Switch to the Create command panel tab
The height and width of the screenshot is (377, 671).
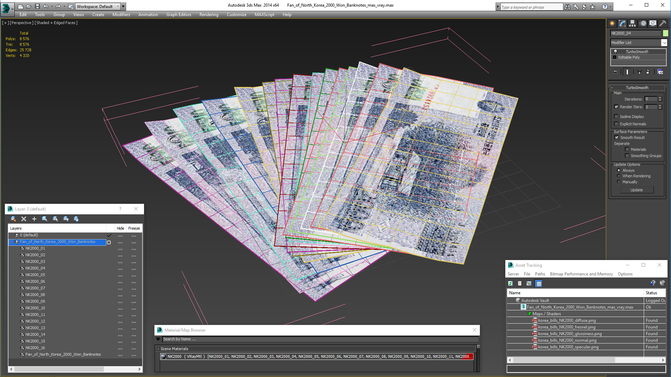[612, 23]
